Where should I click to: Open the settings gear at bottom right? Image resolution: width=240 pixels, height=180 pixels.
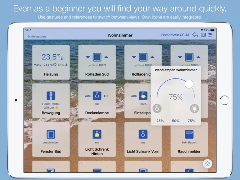tap(207, 164)
